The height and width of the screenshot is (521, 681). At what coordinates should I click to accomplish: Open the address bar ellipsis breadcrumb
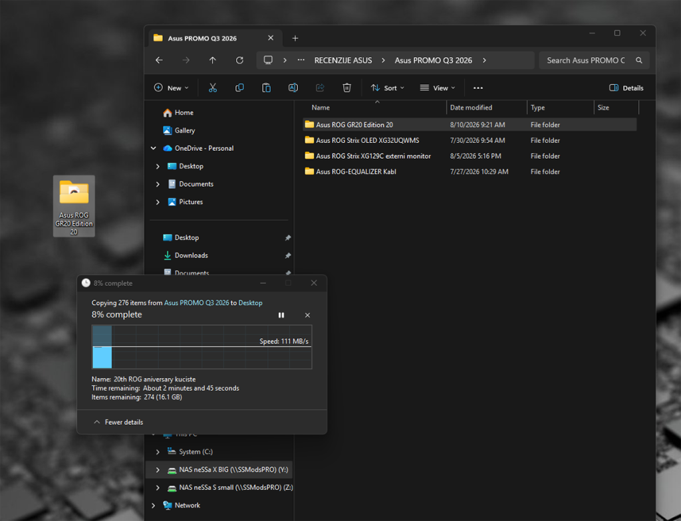tap(301, 60)
